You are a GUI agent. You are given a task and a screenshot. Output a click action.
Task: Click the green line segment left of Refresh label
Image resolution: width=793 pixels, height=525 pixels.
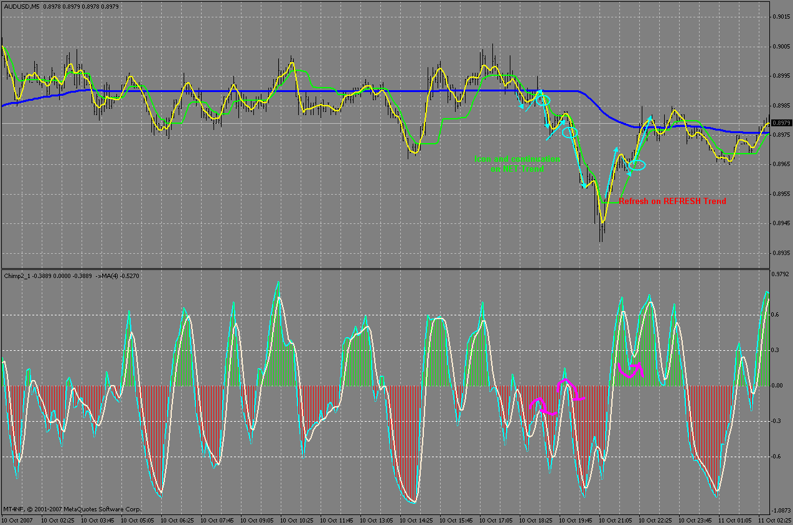[611, 202]
